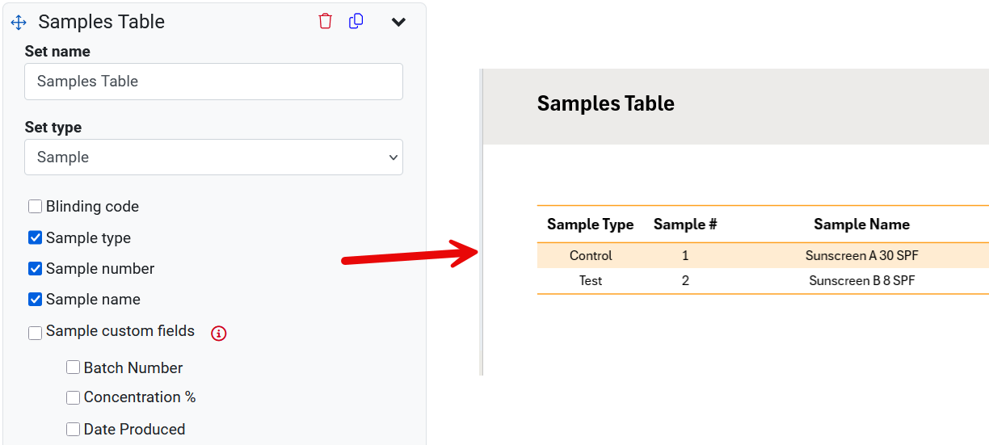This screenshot has width=989, height=445.
Task: Select the Sunscreen A 30 SPF row
Action: (x=861, y=255)
